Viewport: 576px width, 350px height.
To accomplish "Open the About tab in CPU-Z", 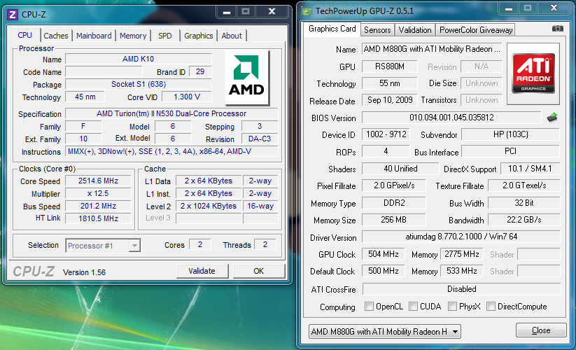I will tap(232, 36).
